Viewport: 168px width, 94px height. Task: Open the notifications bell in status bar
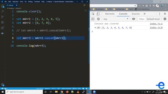click(87, 89)
